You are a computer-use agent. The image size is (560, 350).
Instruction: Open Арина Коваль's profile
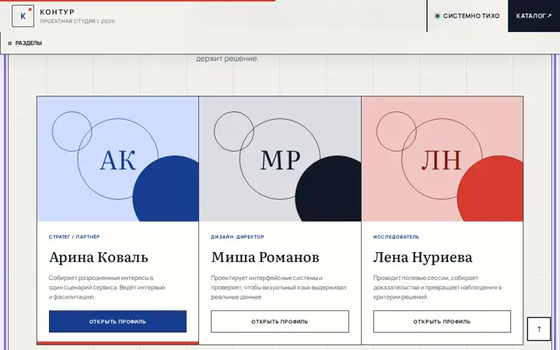(117, 321)
